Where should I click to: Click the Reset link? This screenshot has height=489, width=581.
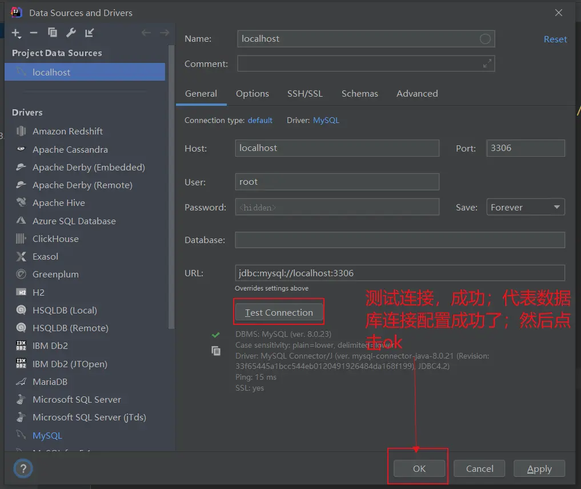click(555, 39)
